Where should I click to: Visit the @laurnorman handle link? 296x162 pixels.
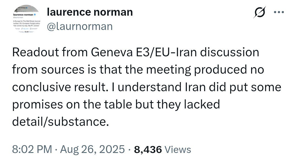80,26
